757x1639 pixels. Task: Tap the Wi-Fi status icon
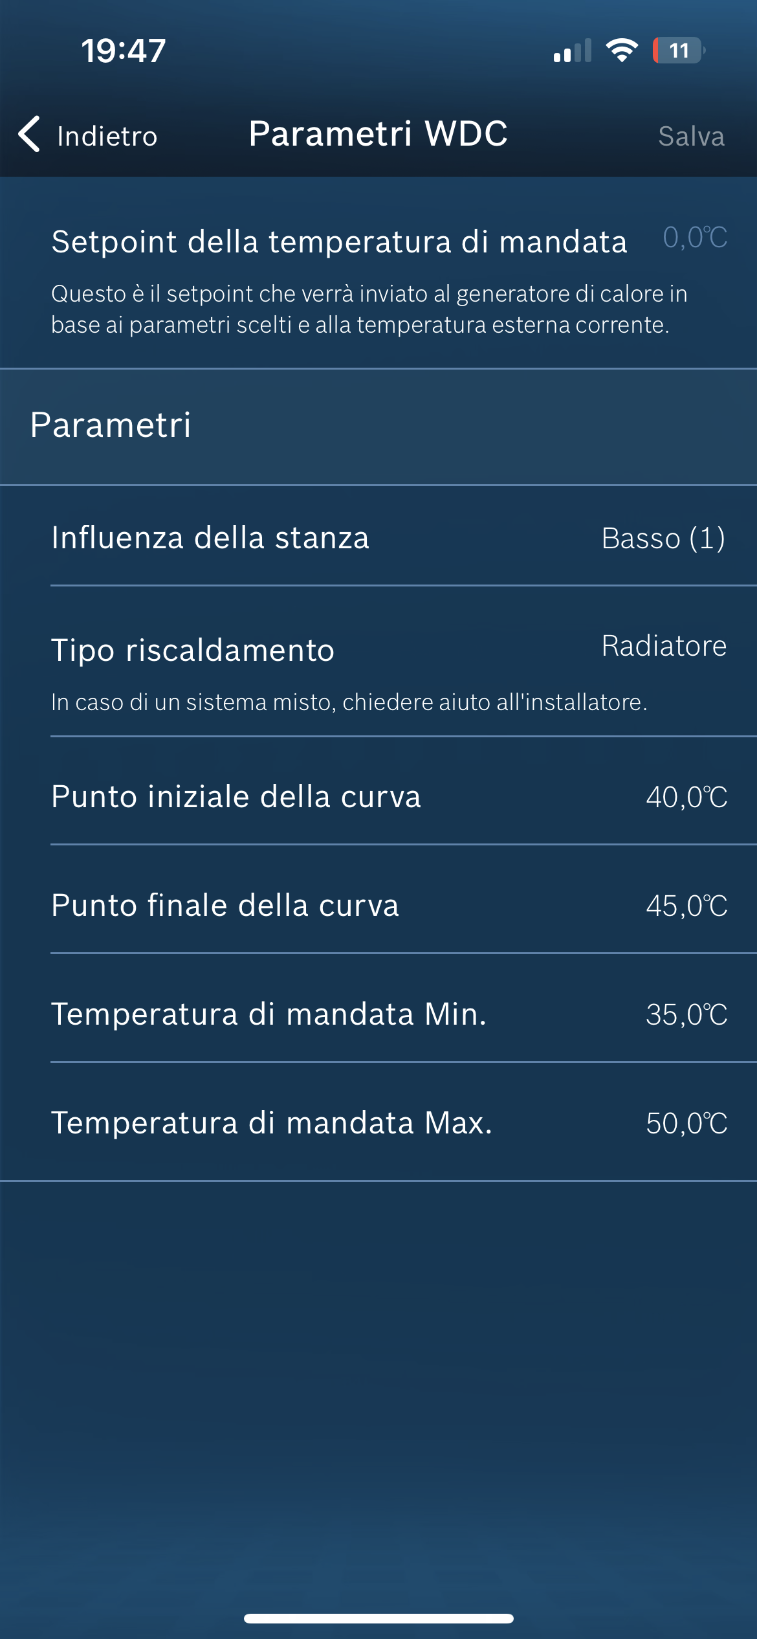pyautogui.click(x=622, y=50)
